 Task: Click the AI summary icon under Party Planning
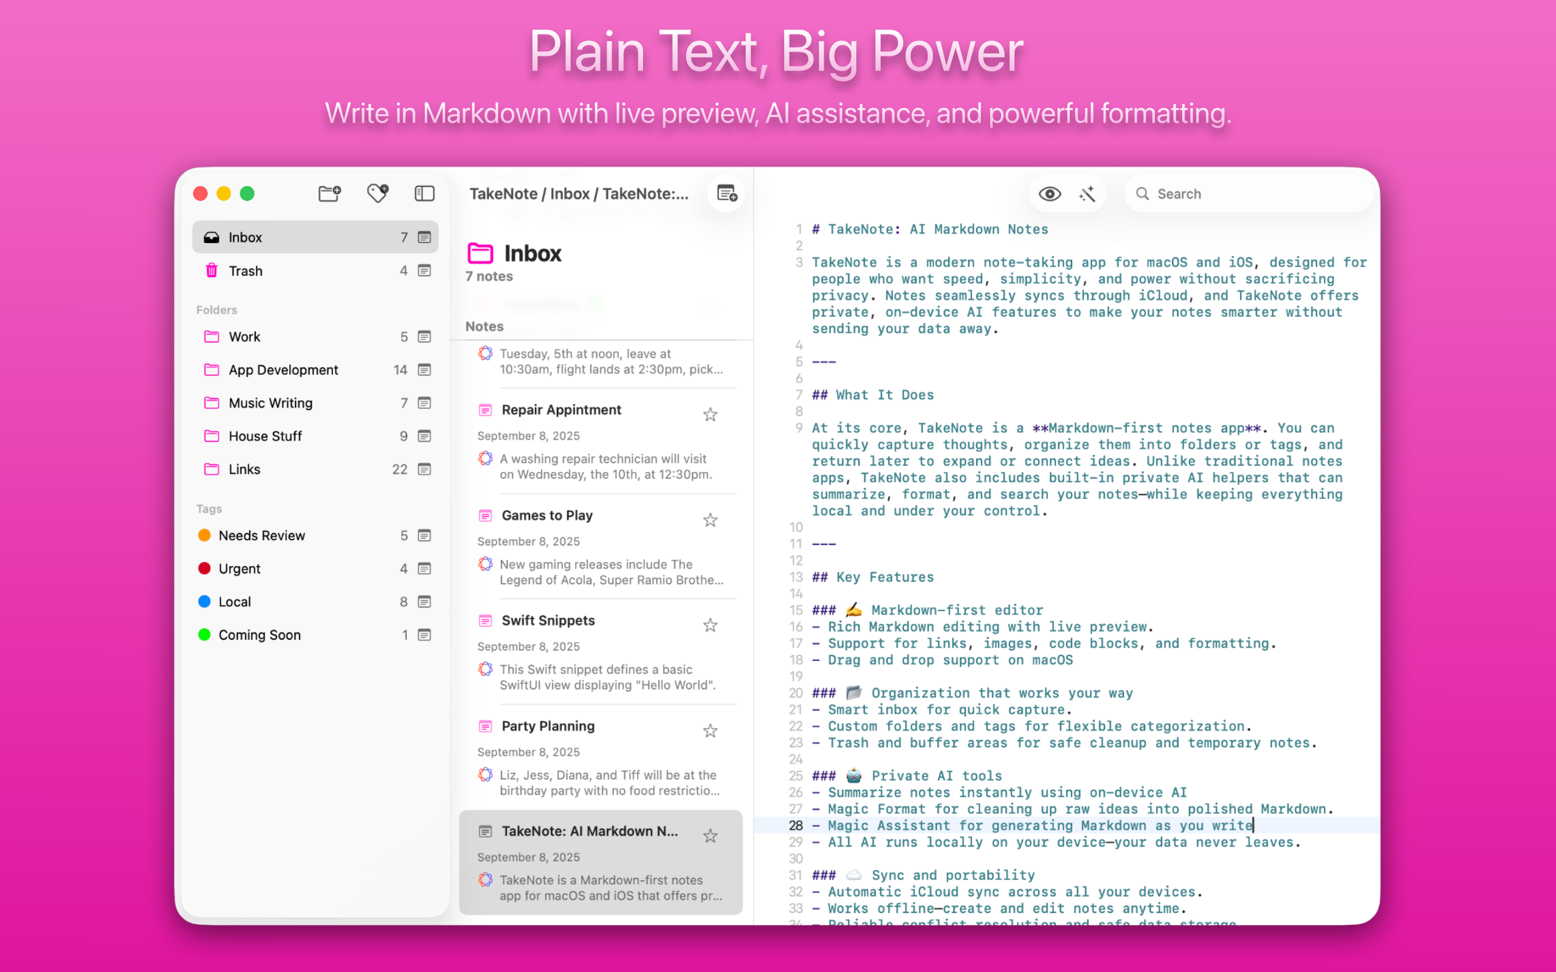(x=486, y=775)
